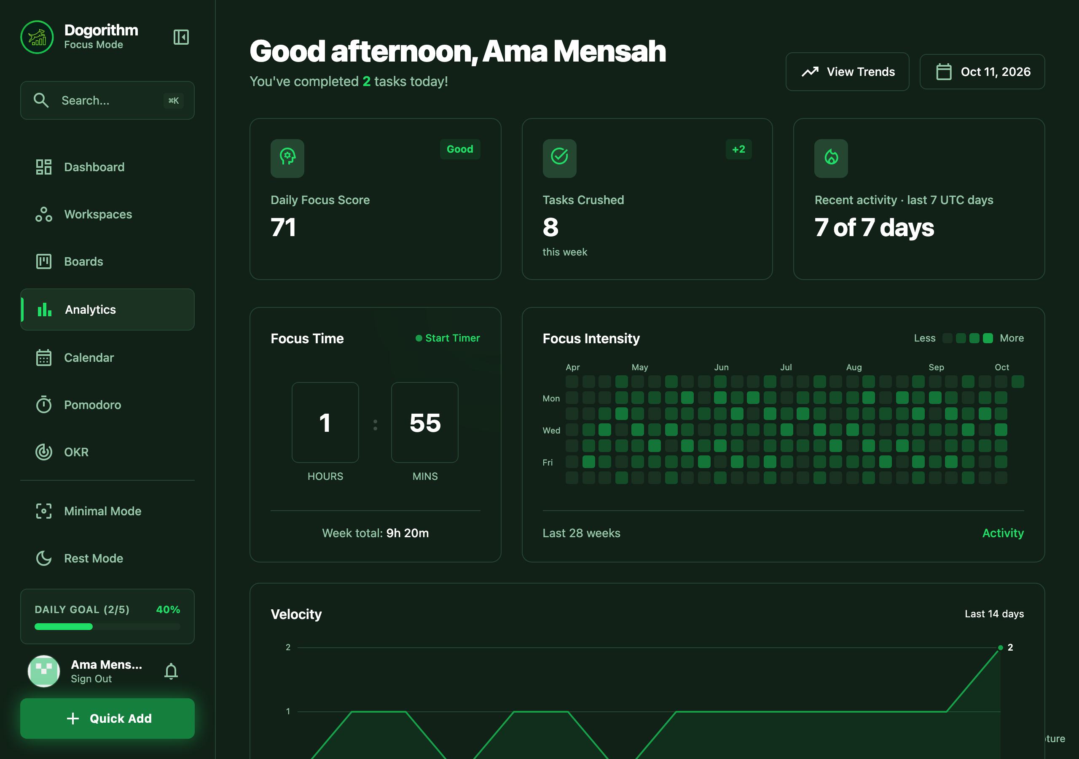Click the Dogorithm logo icon
This screenshot has width=1079, height=759.
[x=37, y=37]
